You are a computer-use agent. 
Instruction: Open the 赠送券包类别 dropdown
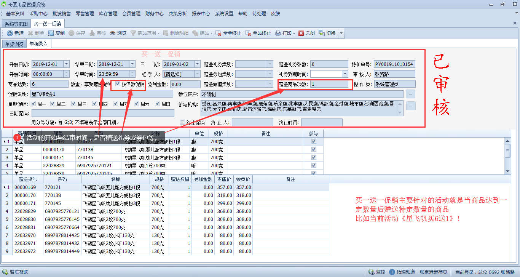270,74
